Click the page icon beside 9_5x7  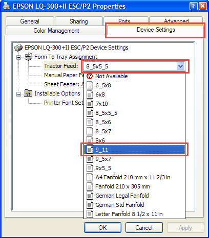point(90,159)
